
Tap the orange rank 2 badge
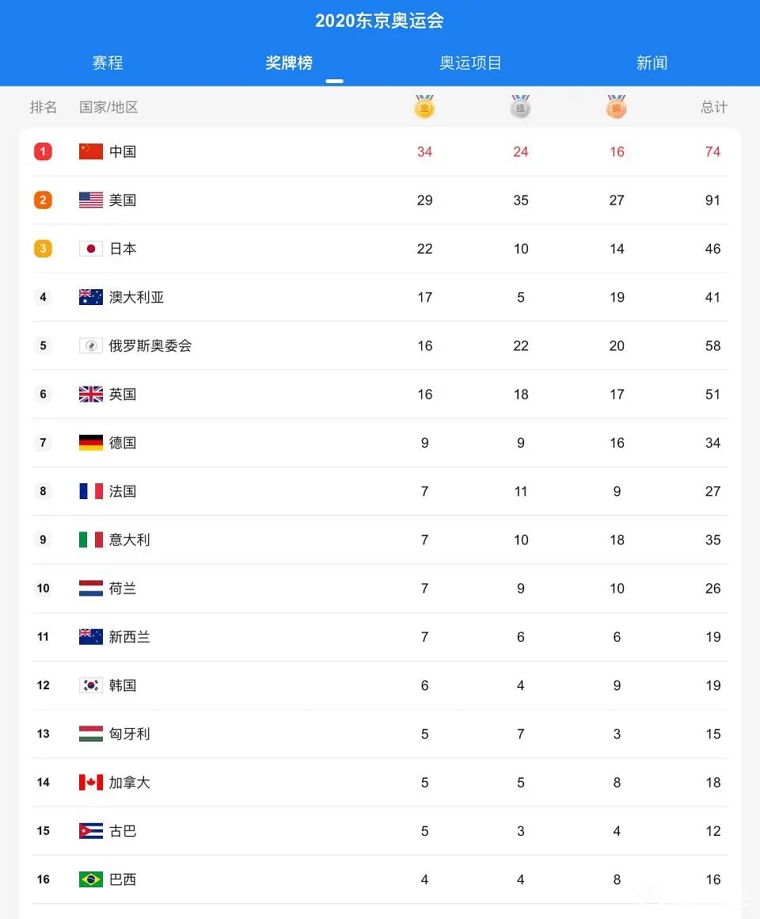[x=43, y=200]
